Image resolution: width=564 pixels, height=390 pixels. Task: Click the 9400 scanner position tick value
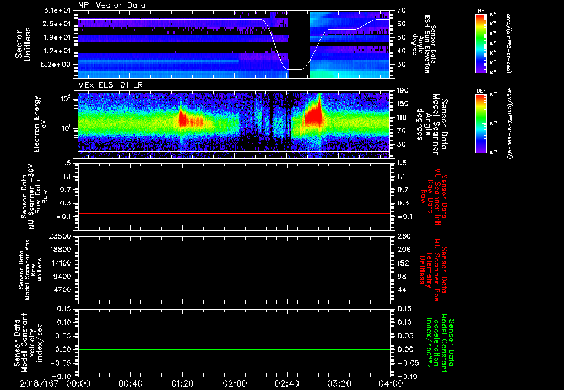point(62,277)
